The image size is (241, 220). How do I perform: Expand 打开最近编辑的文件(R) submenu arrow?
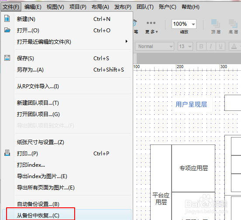click(126, 41)
